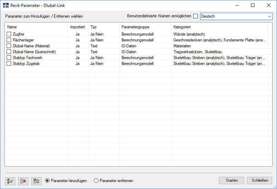
Task: Click the Starten button
Action: pos(231,180)
